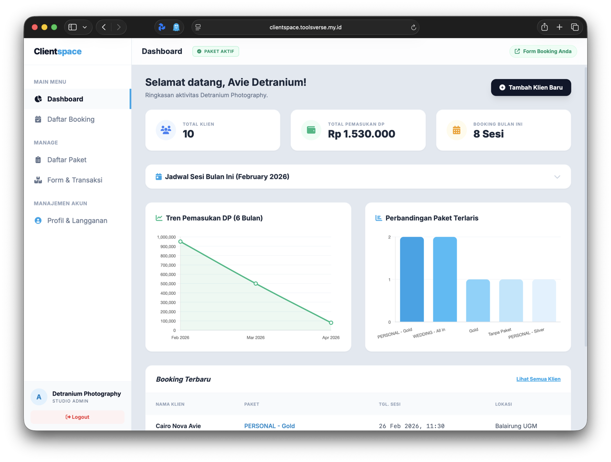Click the address bar URL field
The height and width of the screenshot is (462, 611).
click(x=305, y=27)
